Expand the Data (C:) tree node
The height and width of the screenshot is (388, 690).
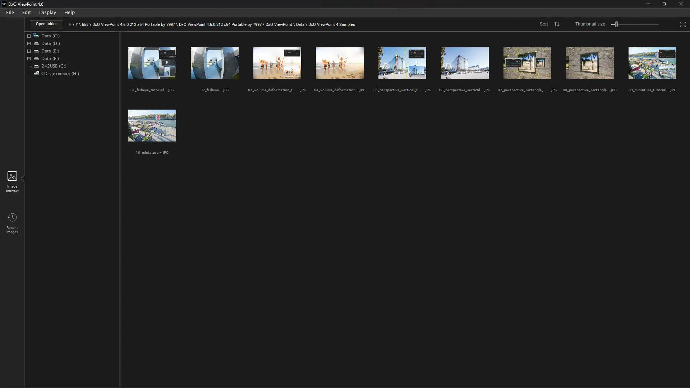click(x=29, y=36)
